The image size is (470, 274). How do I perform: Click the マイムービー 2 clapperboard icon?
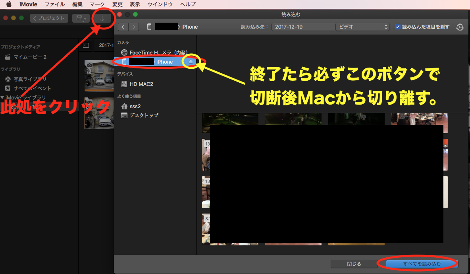[8, 57]
